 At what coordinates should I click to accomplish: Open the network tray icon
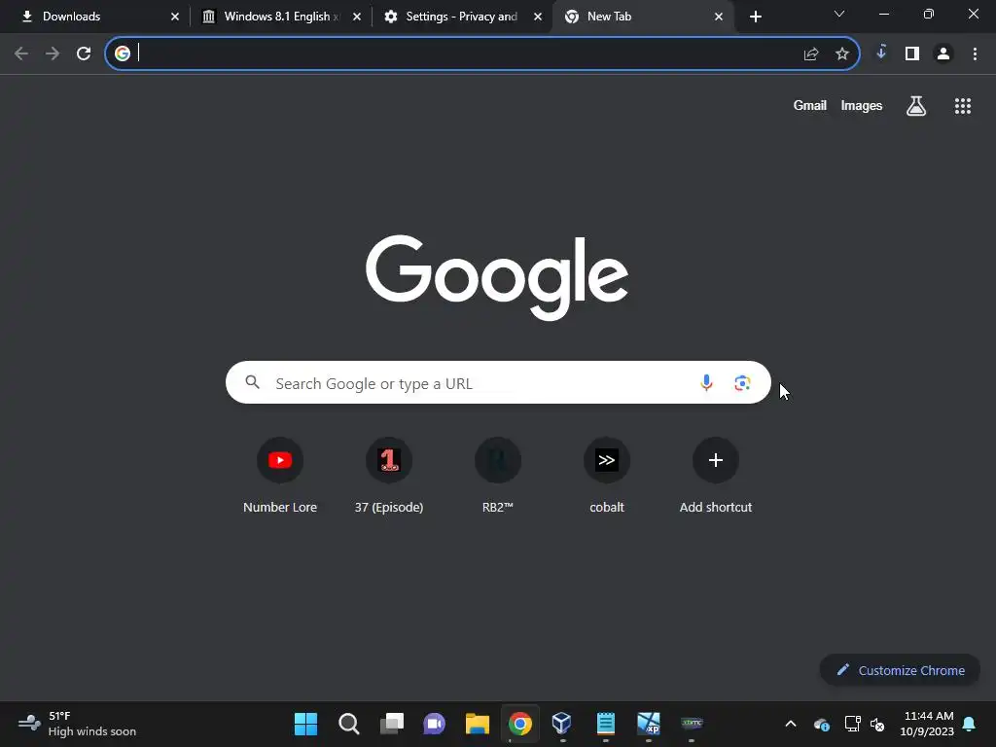click(x=852, y=724)
